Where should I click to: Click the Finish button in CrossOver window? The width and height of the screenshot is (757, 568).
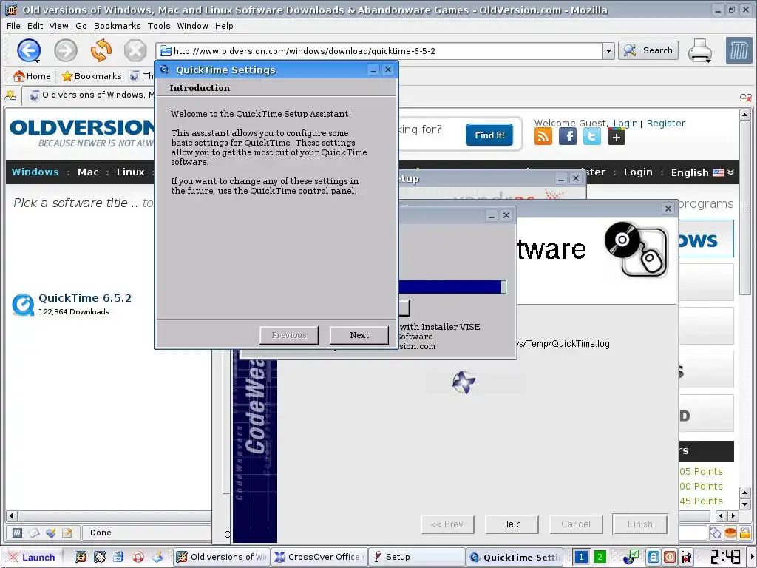pos(639,524)
